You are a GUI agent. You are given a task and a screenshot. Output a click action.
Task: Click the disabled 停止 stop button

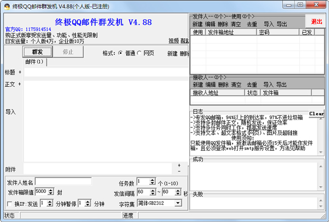[x=68, y=52]
